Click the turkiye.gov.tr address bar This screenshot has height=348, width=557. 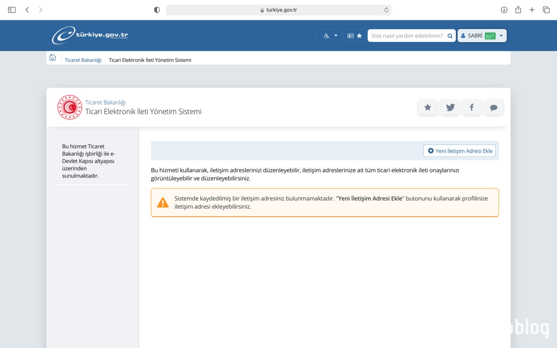[278, 10]
